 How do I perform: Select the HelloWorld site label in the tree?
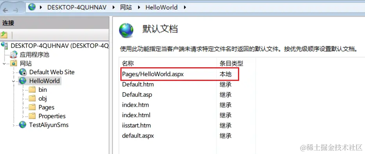pos(45,81)
